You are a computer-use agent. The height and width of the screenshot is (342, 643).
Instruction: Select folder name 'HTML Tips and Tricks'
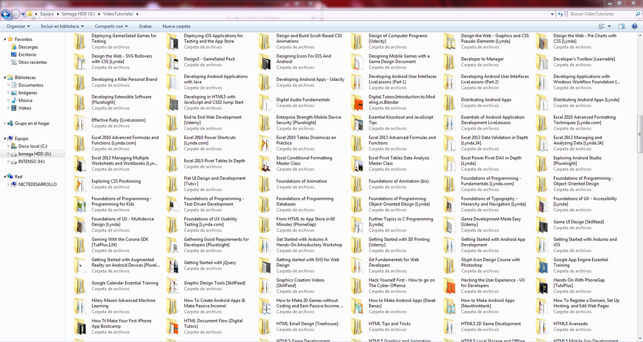(x=390, y=324)
